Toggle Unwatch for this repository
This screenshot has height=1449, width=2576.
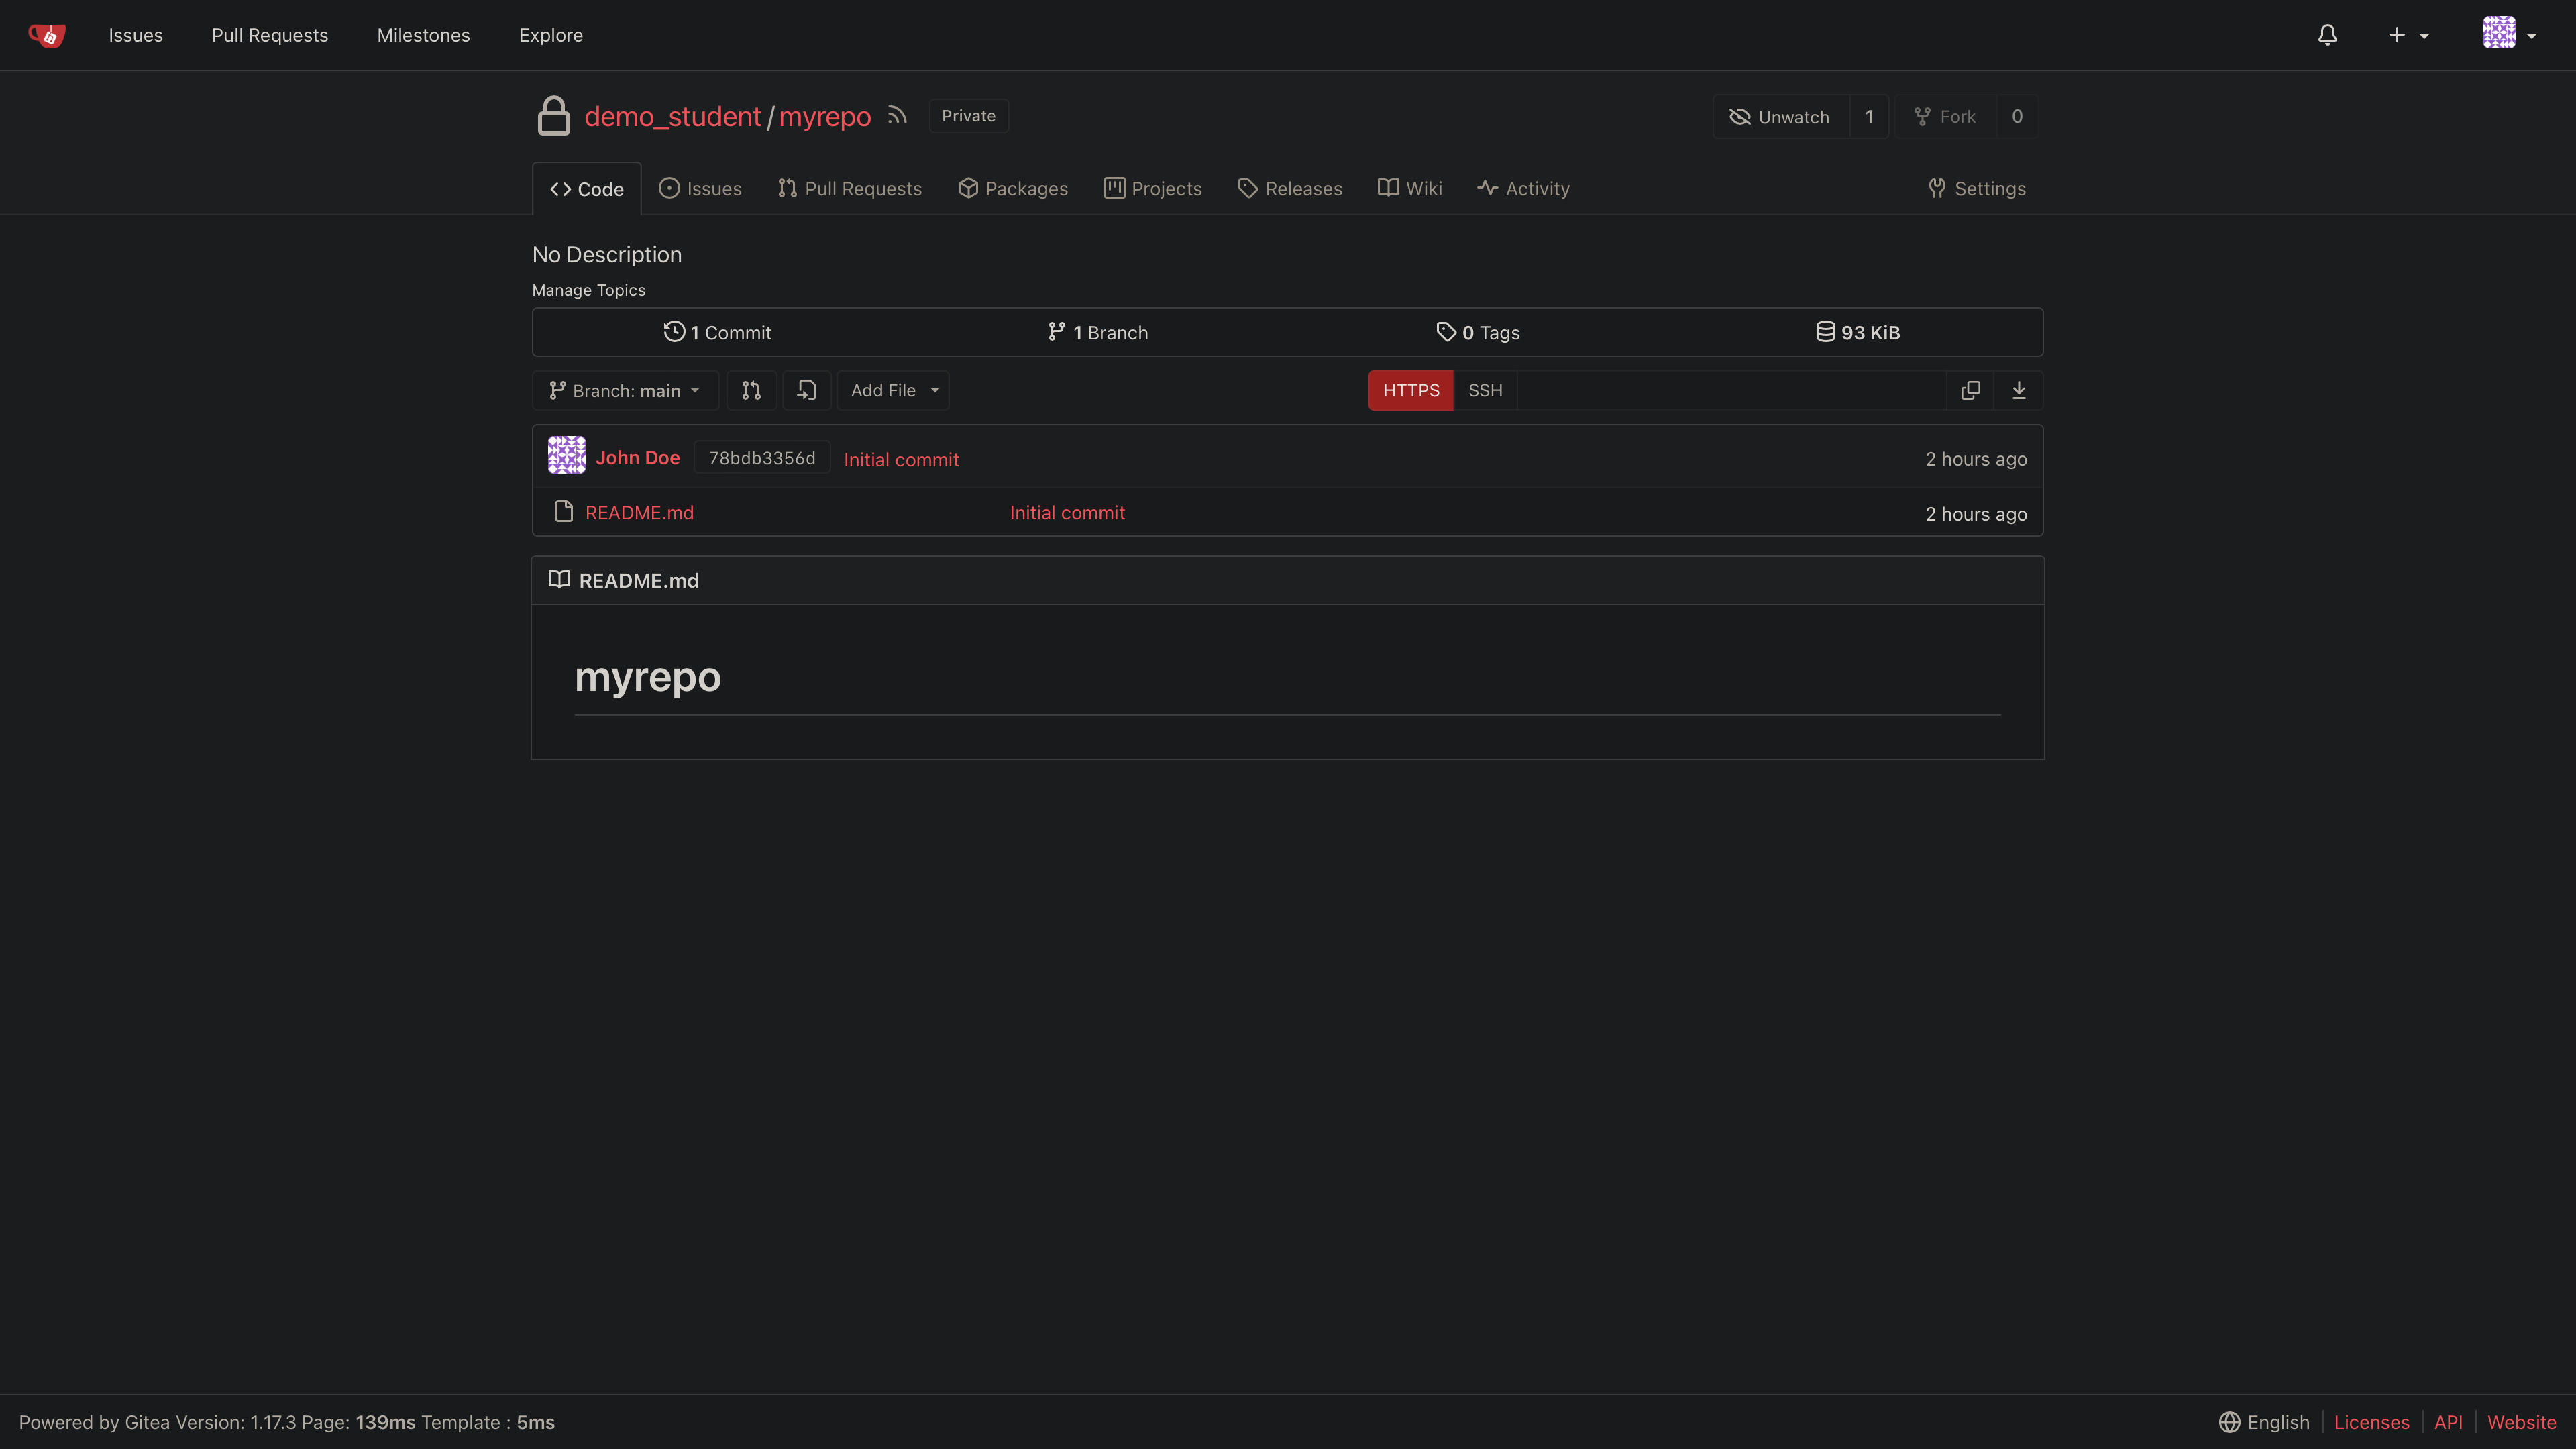(x=1780, y=117)
